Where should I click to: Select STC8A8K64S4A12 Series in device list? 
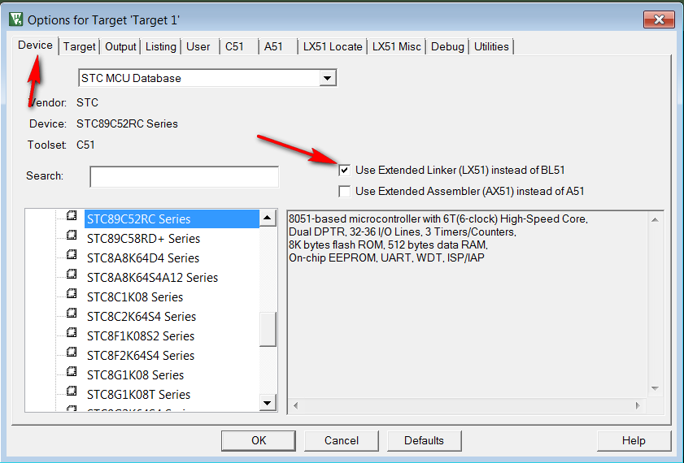point(152,278)
